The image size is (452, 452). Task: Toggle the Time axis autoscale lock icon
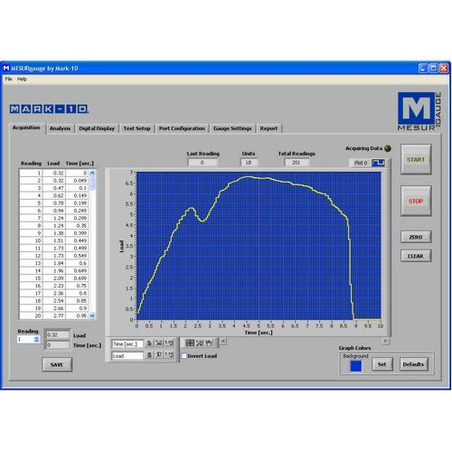pyautogui.click(x=149, y=344)
